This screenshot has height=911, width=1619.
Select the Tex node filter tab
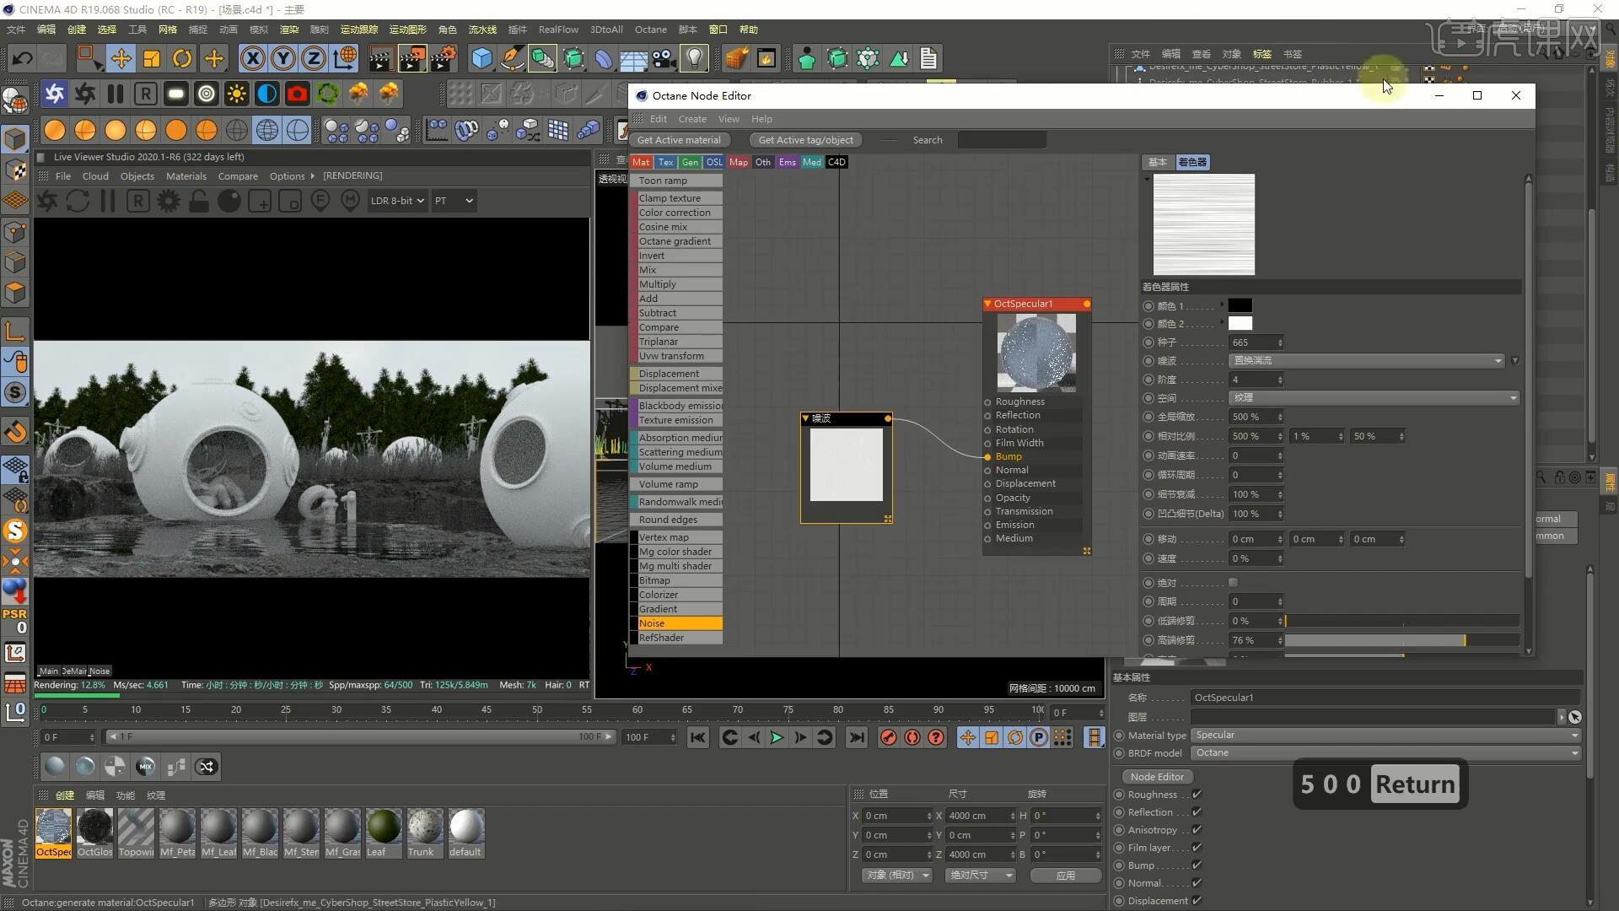pyautogui.click(x=665, y=162)
